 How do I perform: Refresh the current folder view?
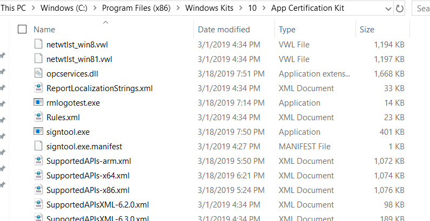[400, 9]
